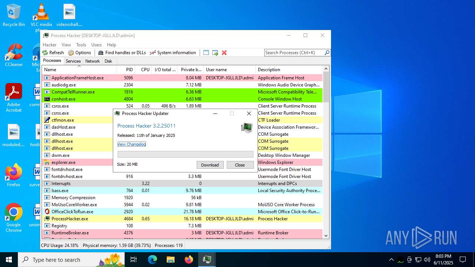Viewport: 475px width, 267px height.
Task: Click the scroll down arrow of process list
Action: 326,235
